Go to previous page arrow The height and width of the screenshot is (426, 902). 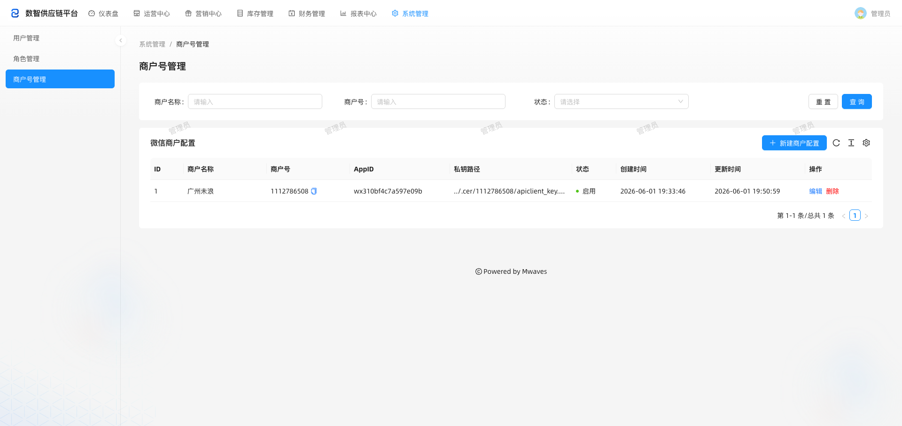[x=844, y=216]
